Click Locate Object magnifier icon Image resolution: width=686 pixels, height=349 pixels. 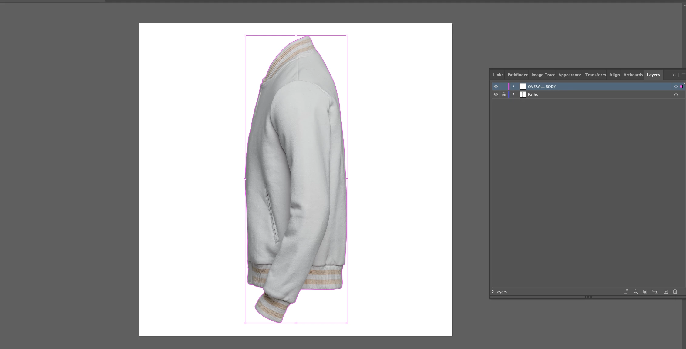[636, 292]
